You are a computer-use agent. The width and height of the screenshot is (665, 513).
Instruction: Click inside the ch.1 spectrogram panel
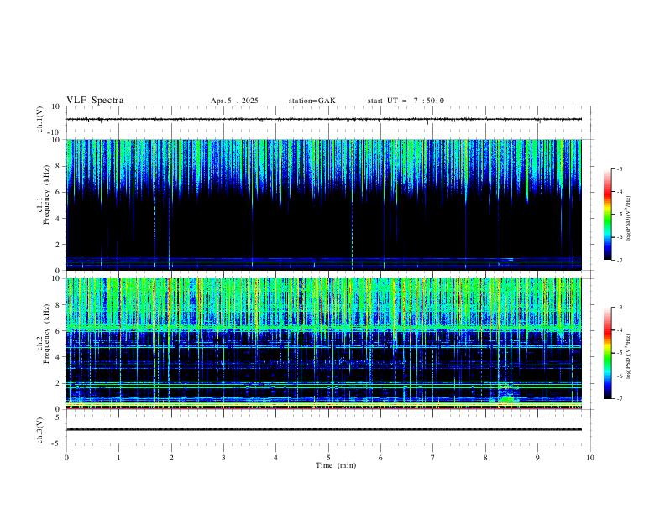click(x=324, y=205)
